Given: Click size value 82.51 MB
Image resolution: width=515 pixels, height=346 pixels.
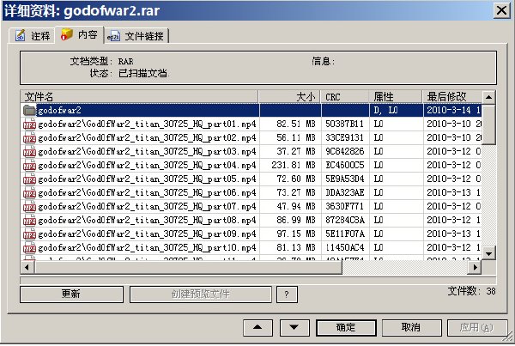Looking at the screenshot, I should [296, 124].
